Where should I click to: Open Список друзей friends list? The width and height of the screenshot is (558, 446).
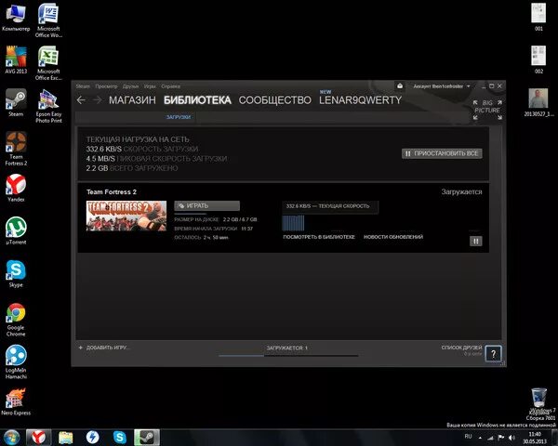[461, 348]
